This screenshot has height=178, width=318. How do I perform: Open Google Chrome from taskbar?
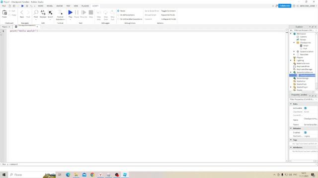(x=92, y=175)
